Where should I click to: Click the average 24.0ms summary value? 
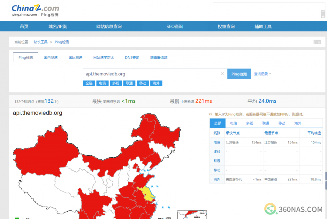click(267, 101)
